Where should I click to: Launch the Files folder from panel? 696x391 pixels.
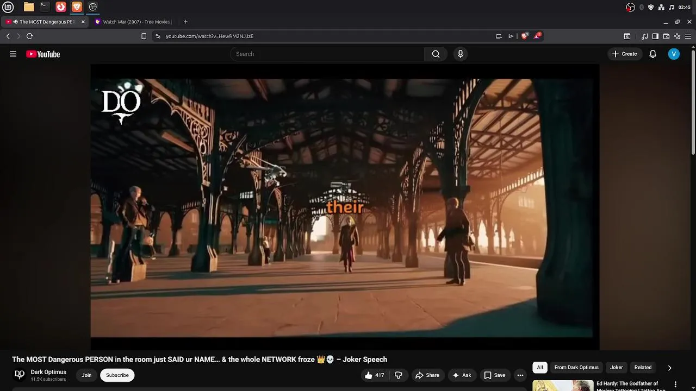[29, 7]
